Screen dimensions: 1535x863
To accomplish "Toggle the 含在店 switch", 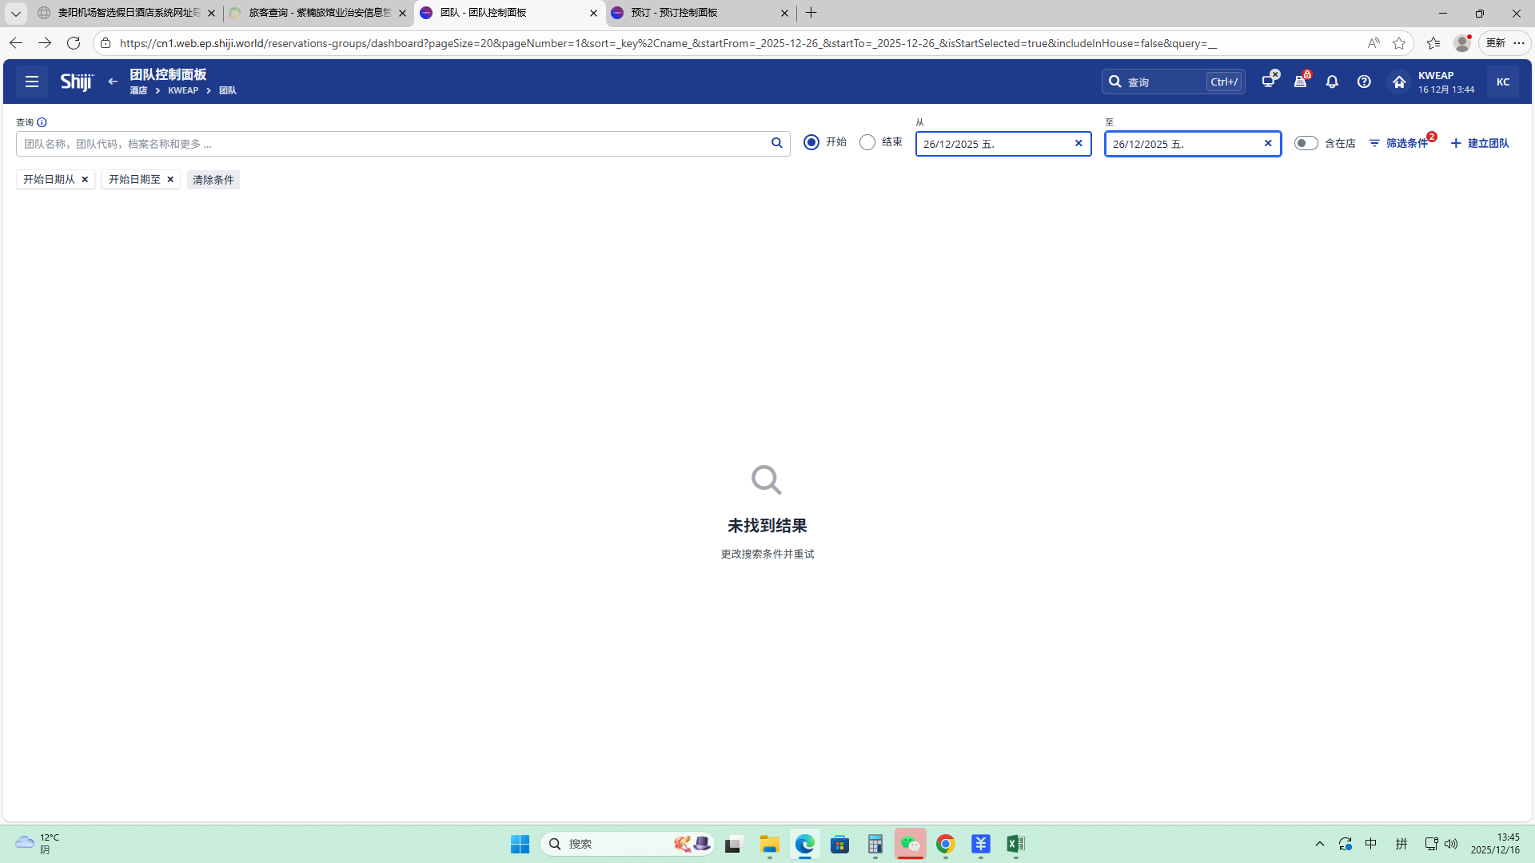I will tap(1306, 143).
